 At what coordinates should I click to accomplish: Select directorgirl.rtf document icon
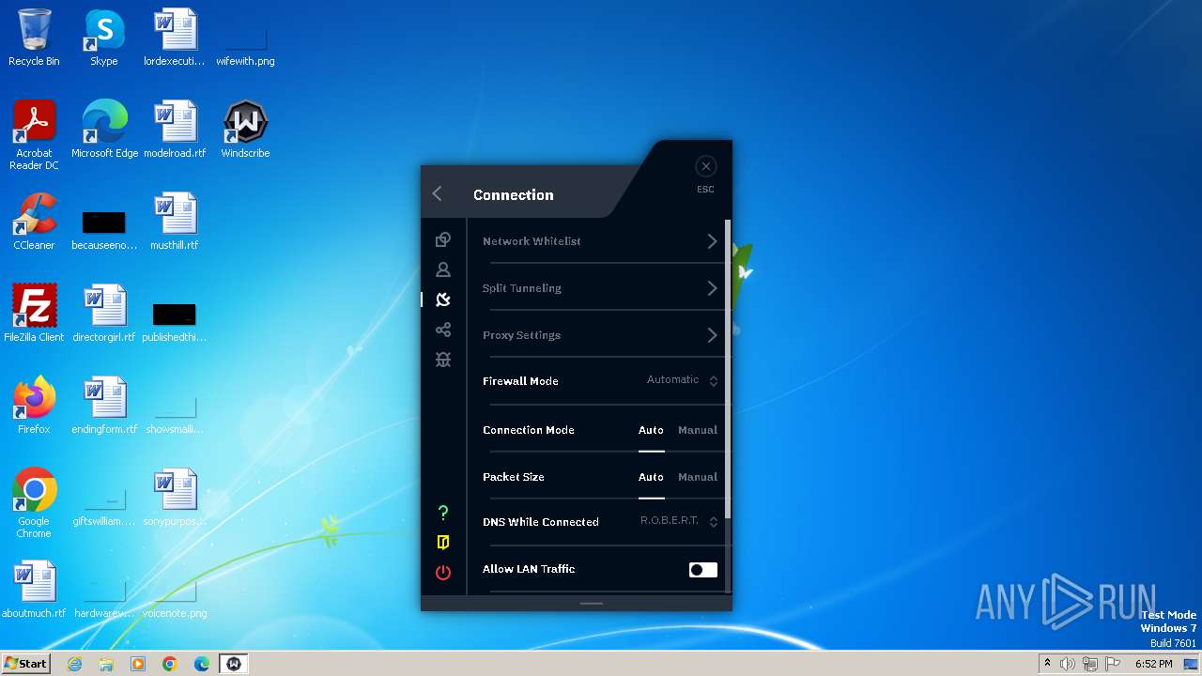tap(104, 314)
